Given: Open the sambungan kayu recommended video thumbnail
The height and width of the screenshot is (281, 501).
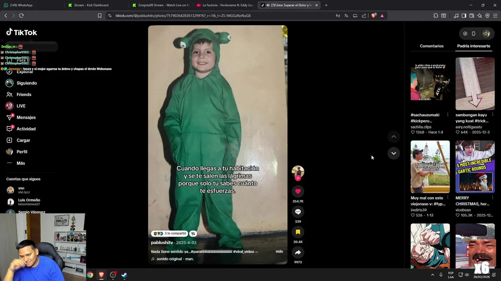Looking at the screenshot, I should pos(475,84).
